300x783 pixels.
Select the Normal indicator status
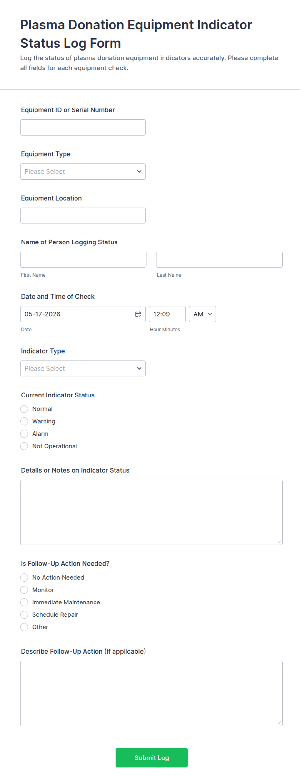click(x=24, y=409)
